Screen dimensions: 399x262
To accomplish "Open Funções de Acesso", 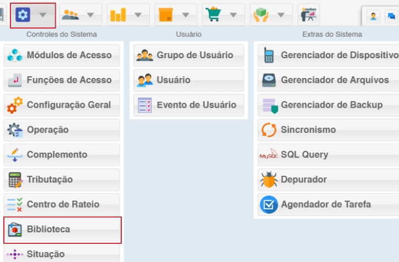I will tap(62, 80).
